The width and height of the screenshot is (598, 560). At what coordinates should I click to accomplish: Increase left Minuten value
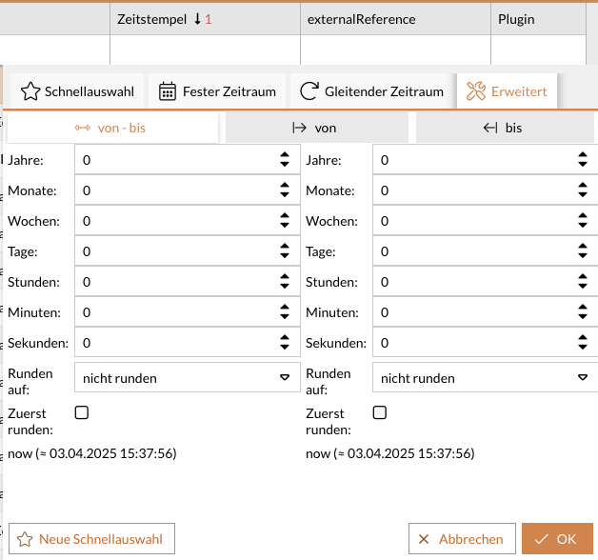coord(285,308)
